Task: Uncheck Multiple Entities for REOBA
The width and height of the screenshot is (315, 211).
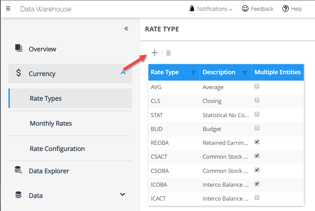Action: 257,142
